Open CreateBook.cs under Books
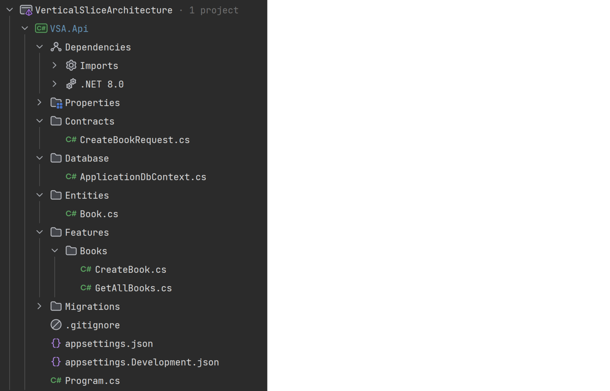The height and width of the screenshot is (391, 610). (x=131, y=269)
